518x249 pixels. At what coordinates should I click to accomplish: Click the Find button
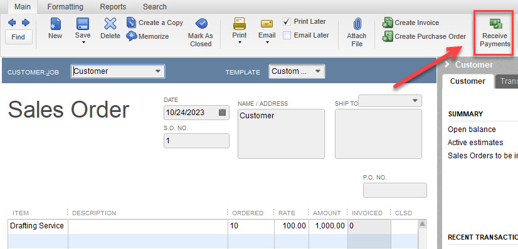[19, 37]
